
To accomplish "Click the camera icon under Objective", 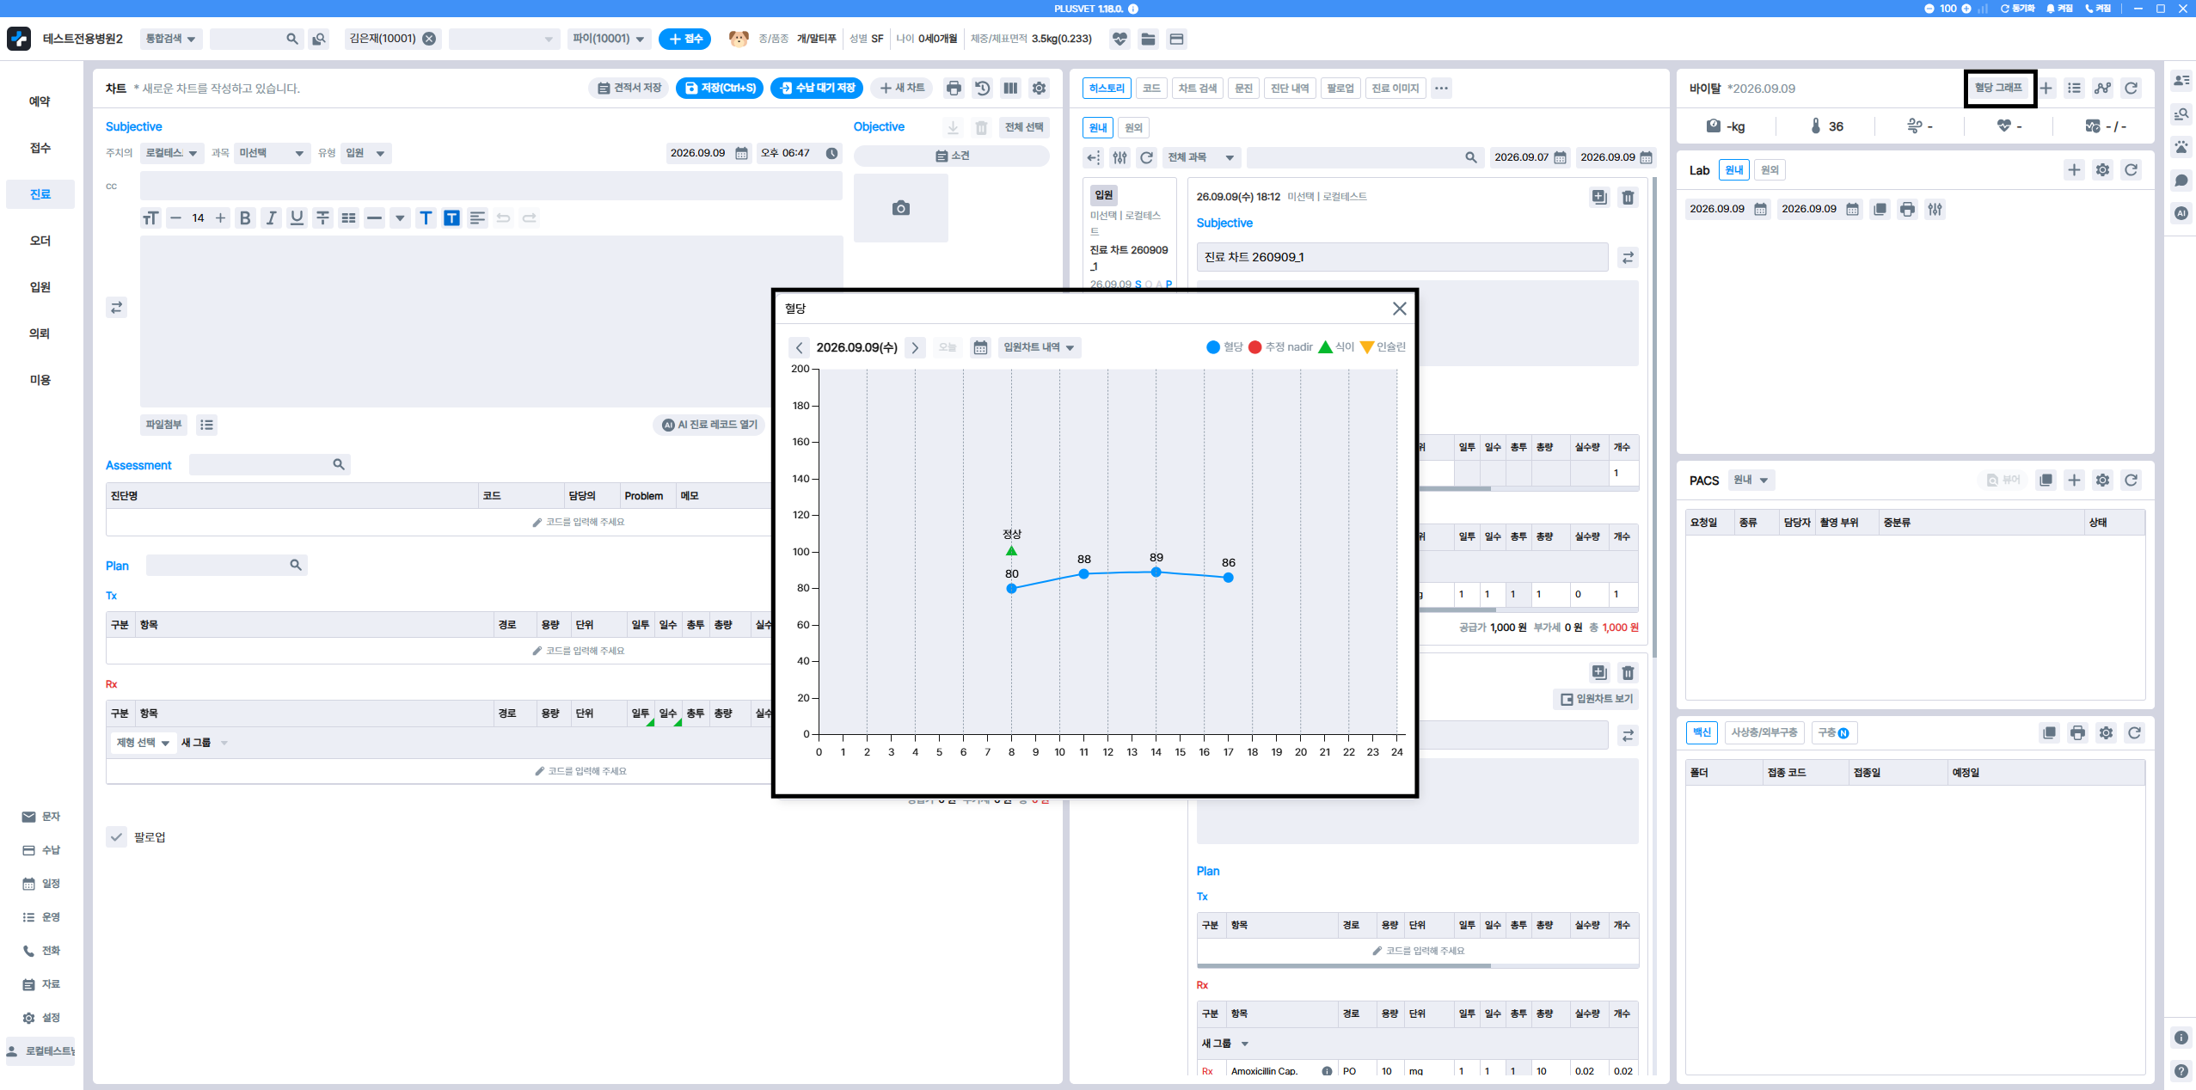I will [x=900, y=208].
